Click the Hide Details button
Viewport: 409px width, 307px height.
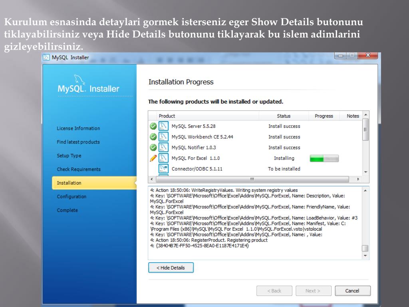click(x=171, y=267)
